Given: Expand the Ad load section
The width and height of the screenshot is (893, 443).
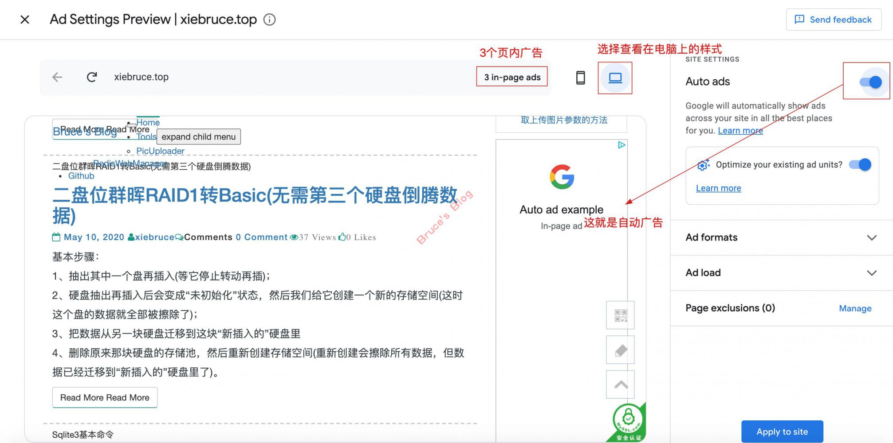Looking at the screenshot, I should point(871,273).
